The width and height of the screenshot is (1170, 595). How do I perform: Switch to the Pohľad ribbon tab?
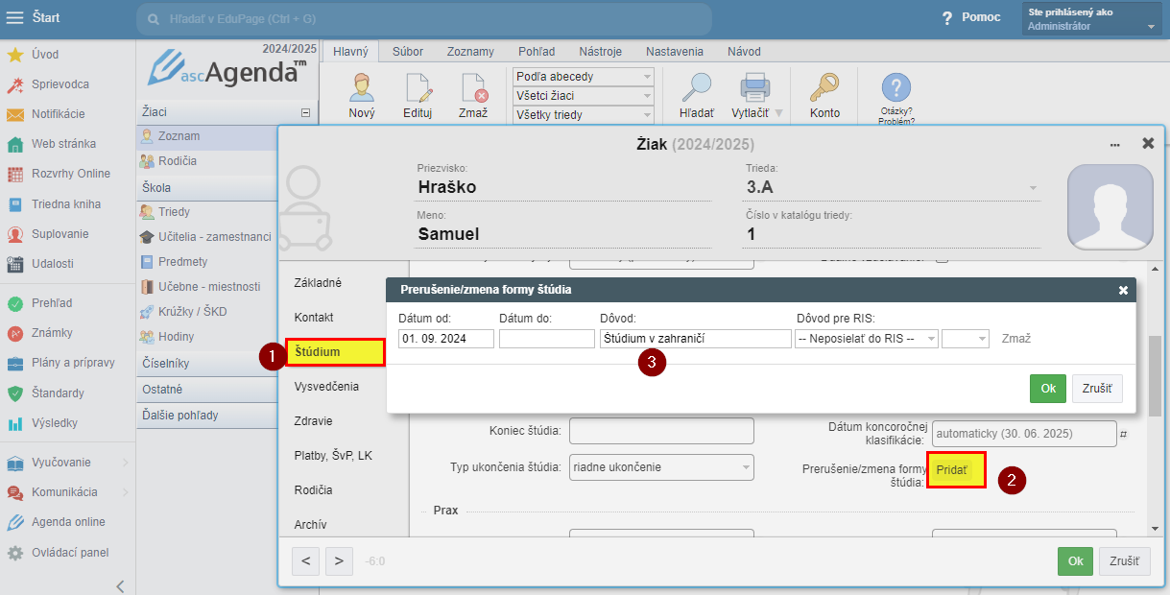tap(537, 52)
